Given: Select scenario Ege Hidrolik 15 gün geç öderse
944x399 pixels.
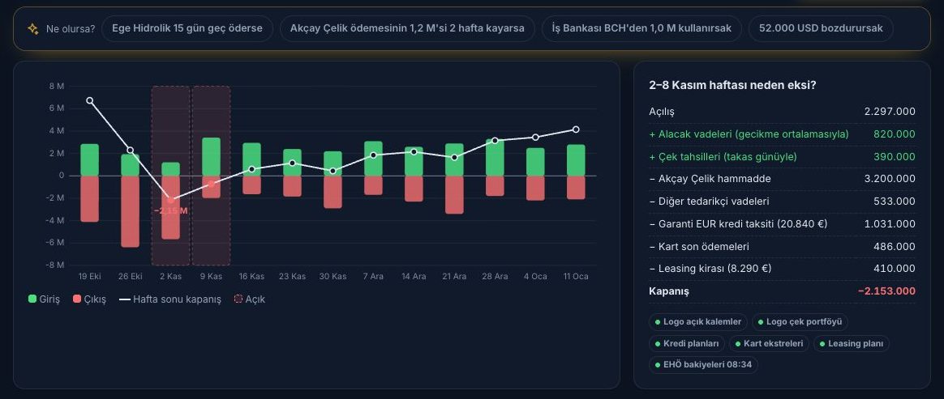Looking at the screenshot, I should [187, 28].
